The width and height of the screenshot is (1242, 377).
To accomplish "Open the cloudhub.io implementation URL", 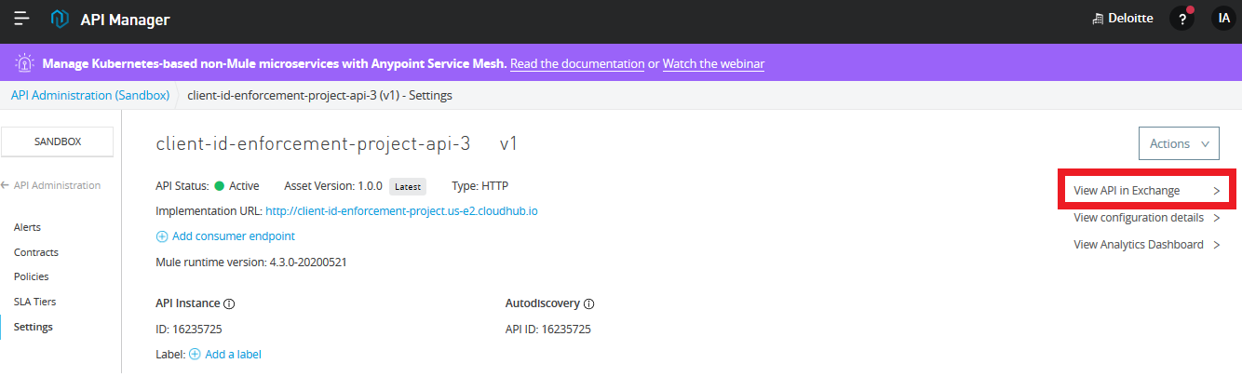I will pyautogui.click(x=402, y=211).
